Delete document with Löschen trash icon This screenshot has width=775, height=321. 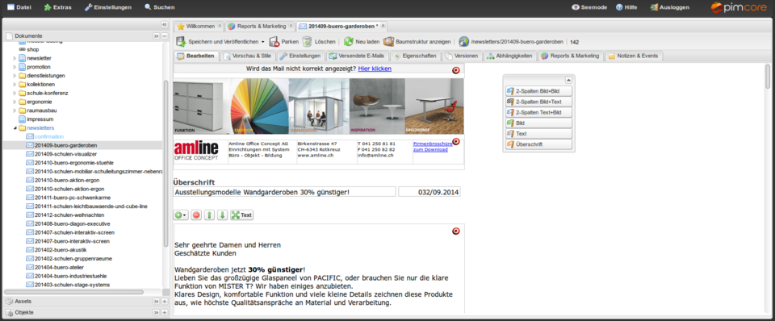(308, 42)
